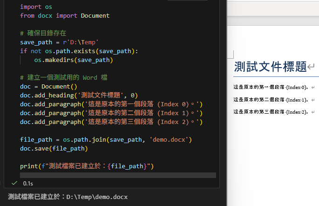Click the save_path assignment line

coord(59,42)
